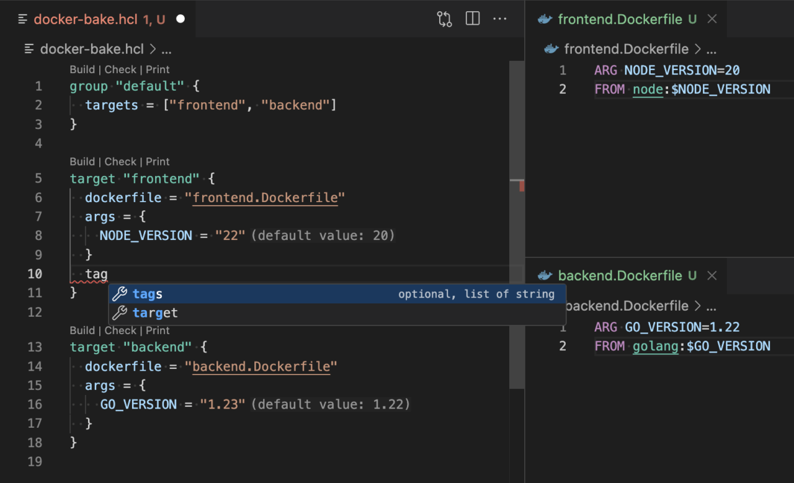Open the Compare Changes icon in editor toolbar
Viewport: 794px width, 483px height.
click(x=444, y=19)
